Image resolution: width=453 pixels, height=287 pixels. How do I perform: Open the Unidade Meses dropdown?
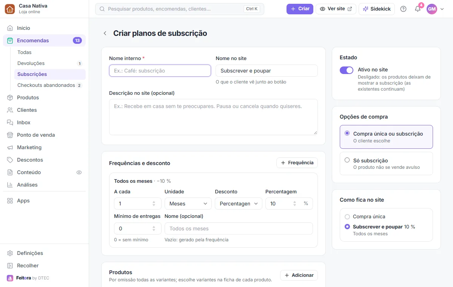[x=188, y=204]
